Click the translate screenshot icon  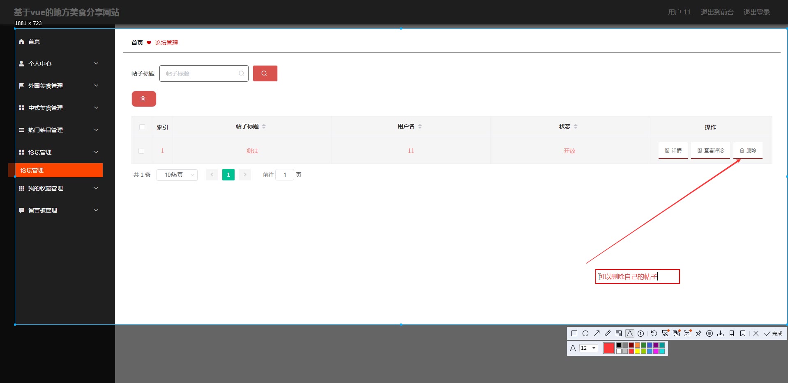[676, 333]
